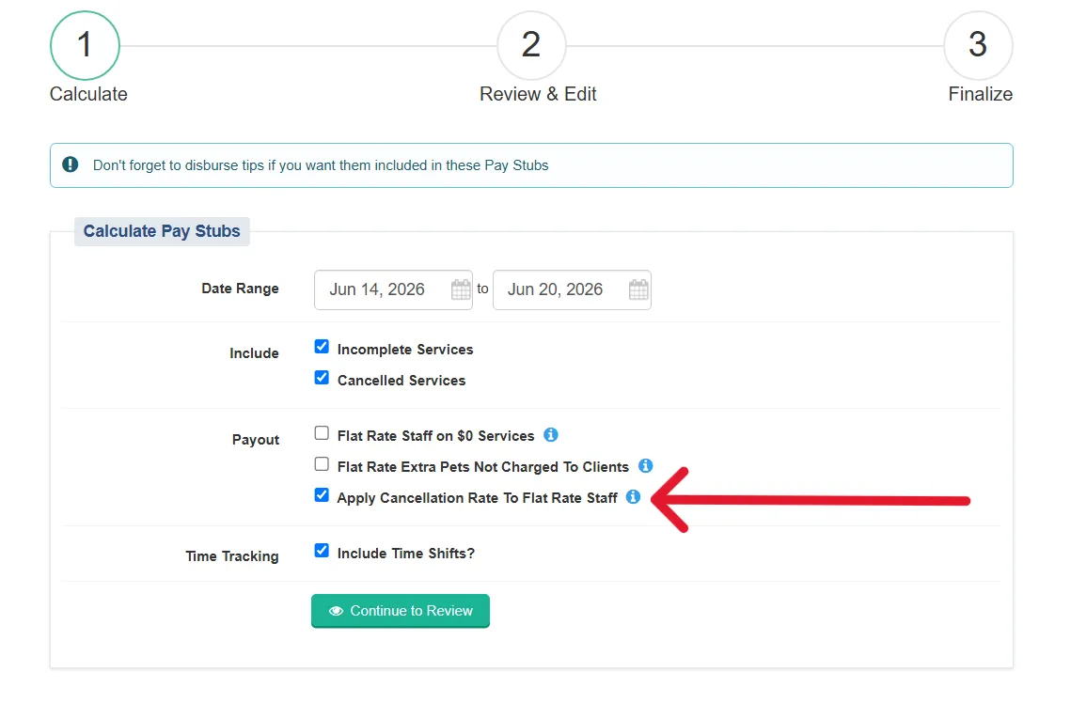Uncheck the Cancelled Services checkbox

(x=322, y=378)
